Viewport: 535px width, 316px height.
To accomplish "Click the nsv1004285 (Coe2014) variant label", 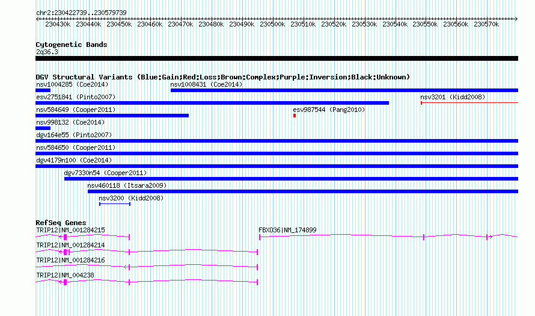I will tap(72, 84).
